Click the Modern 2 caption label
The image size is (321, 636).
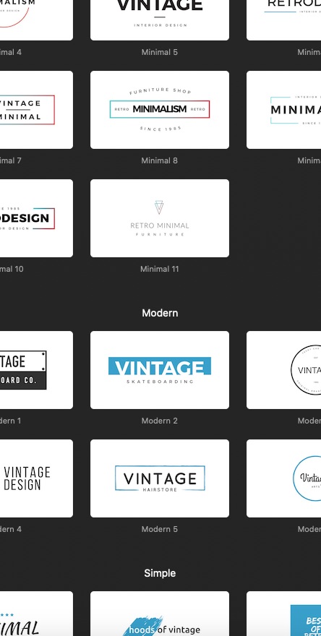[x=160, y=421]
